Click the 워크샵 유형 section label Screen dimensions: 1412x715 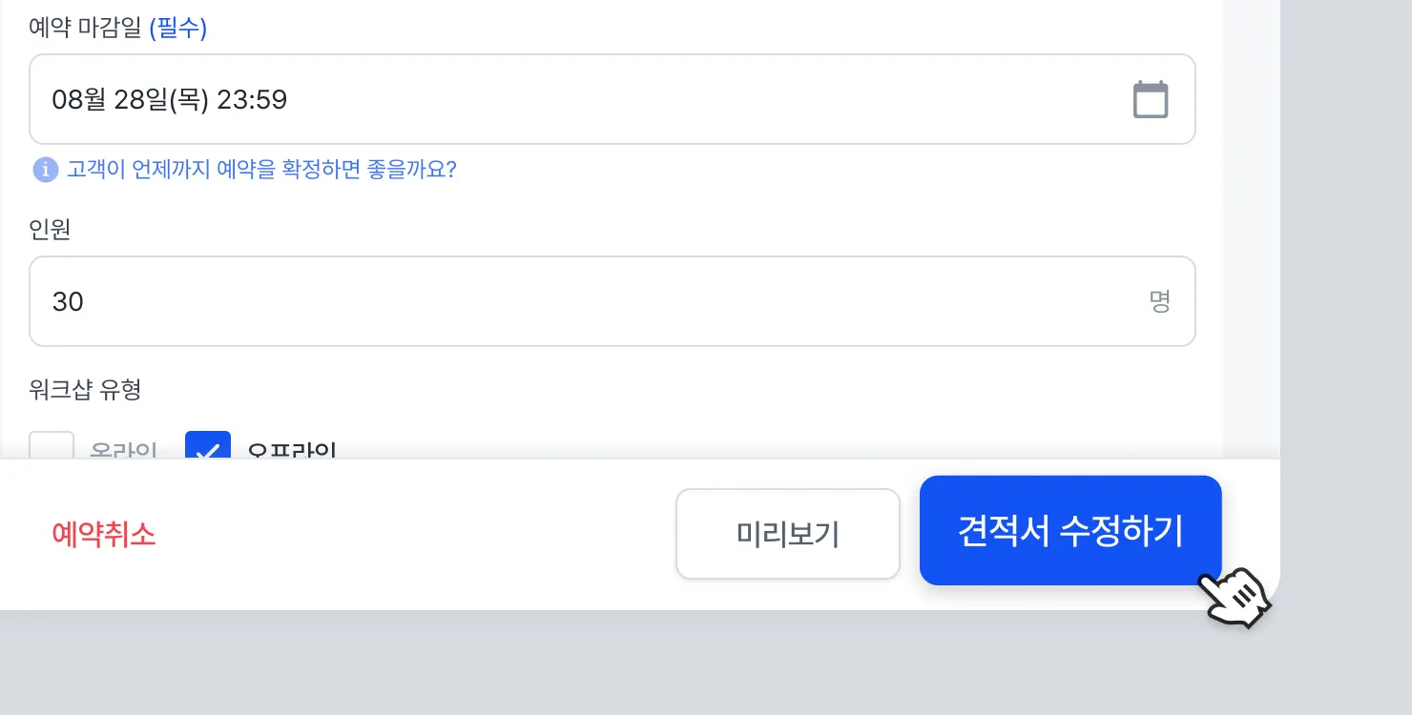tap(85, 389)
